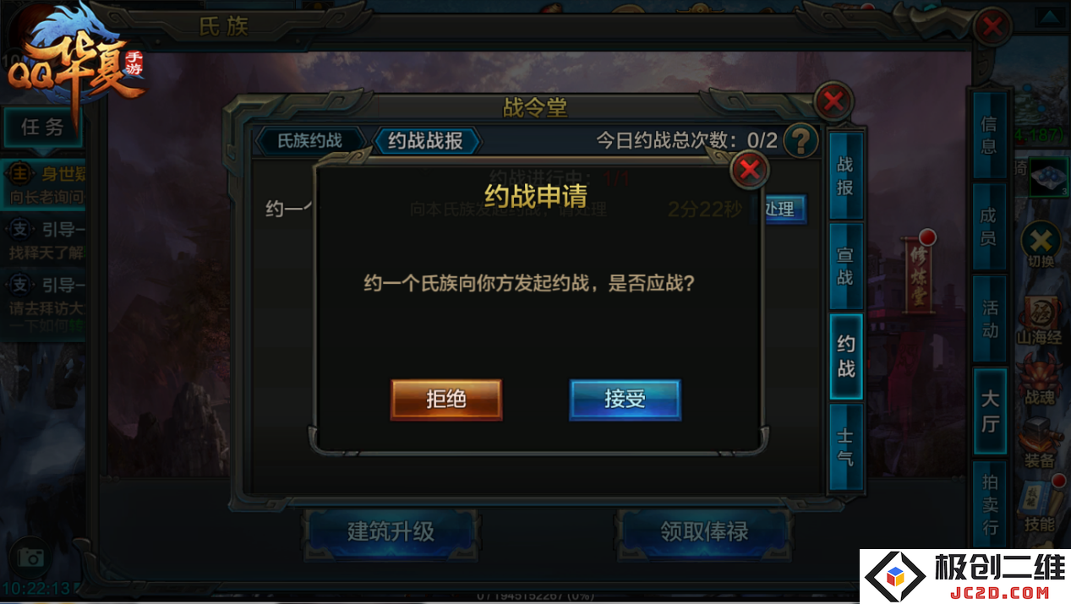Screen dimensions: 1071x604
Task: Open the 技能 skills icon
Action: click(1039, 507)
